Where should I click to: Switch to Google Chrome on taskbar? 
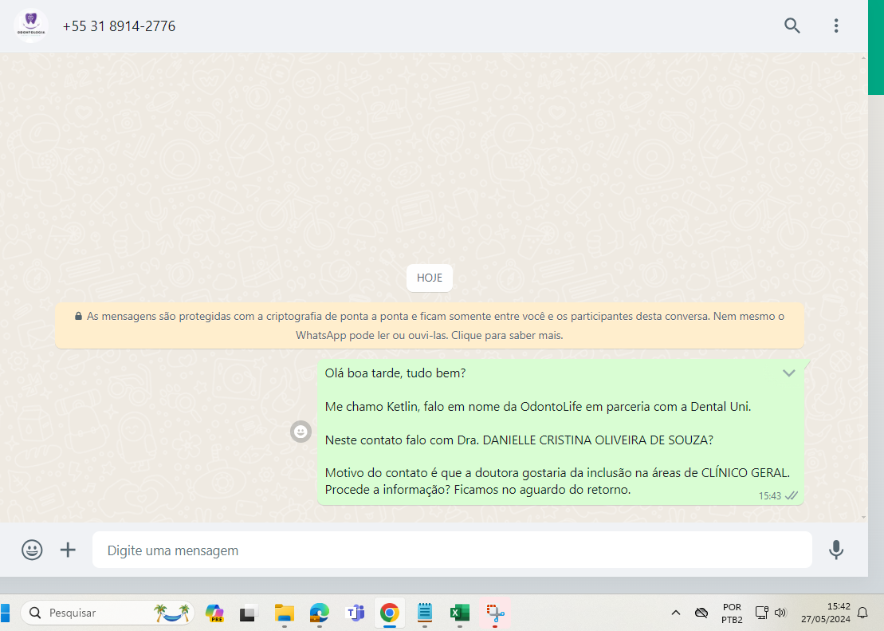pyautogui.click(x=390, y=613)
